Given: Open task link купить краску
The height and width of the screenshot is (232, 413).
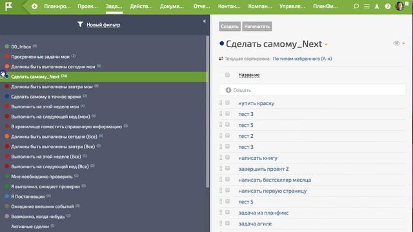Looking at the screenshot, I should coord(256,103).
